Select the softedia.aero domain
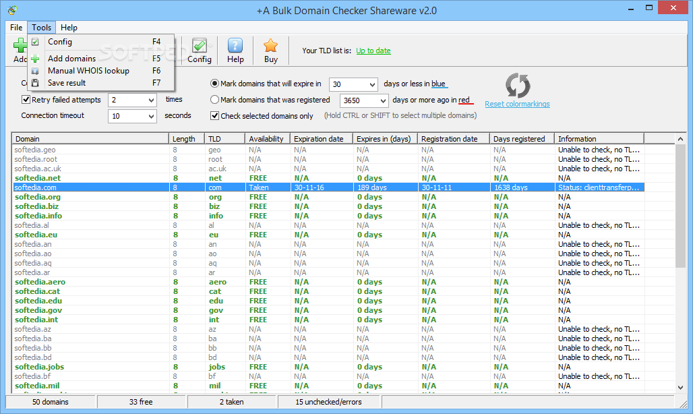693x414 pixels. pyautogui.click(x=40, y=282)
